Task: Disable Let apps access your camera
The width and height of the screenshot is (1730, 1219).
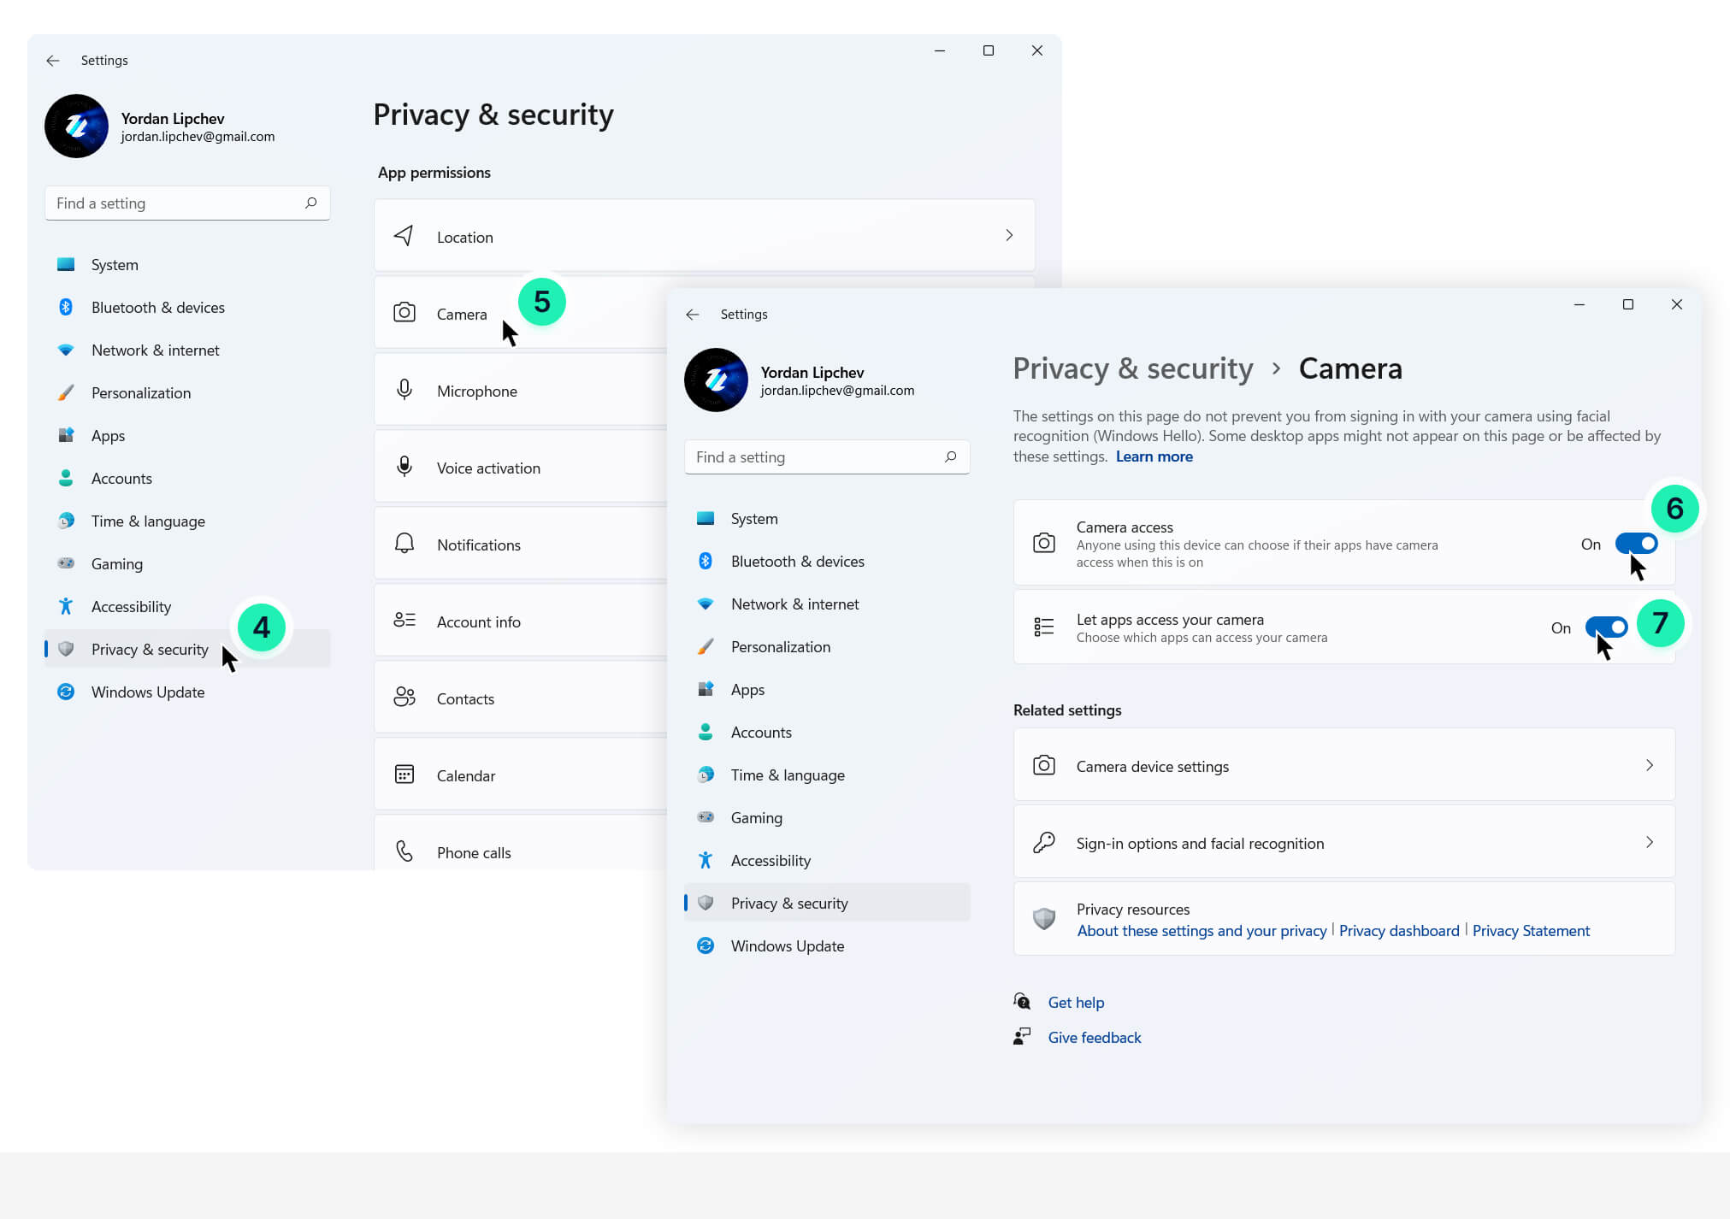Action: (1606, 627)
